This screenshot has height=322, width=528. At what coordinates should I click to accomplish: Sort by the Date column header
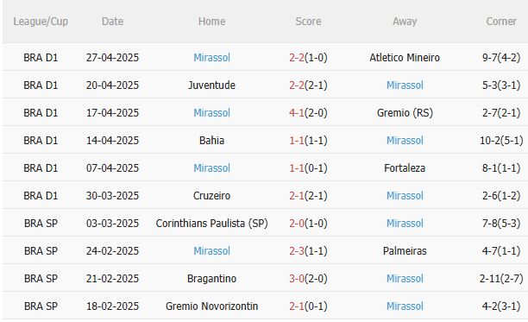112,22
